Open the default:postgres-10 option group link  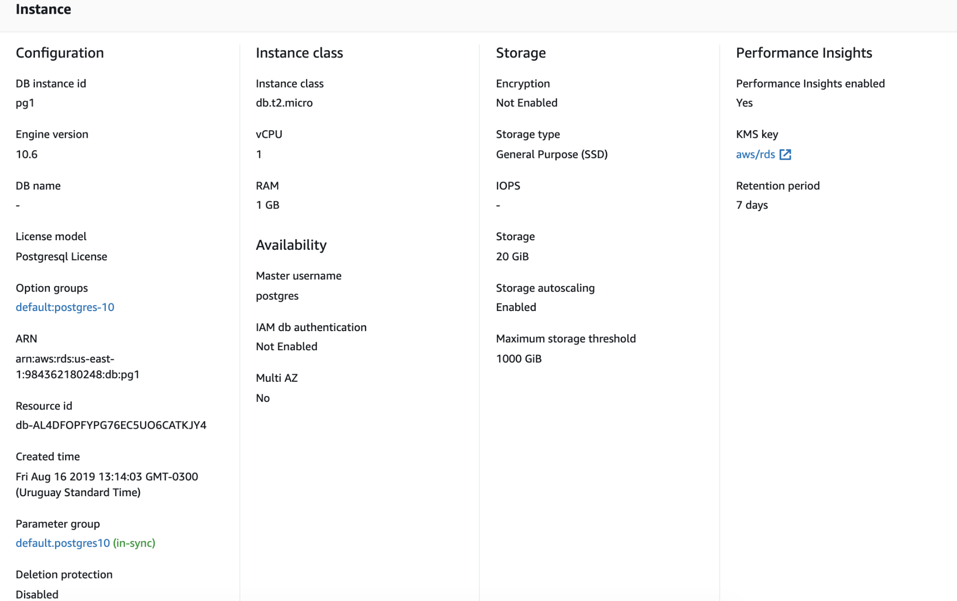[x=65, y=307]
